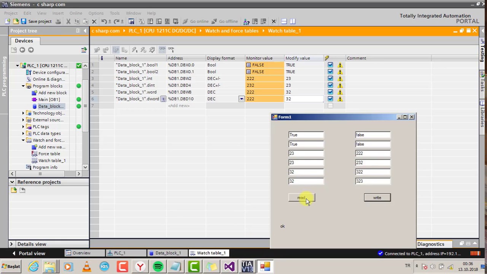Open the Edit menu

27,13
